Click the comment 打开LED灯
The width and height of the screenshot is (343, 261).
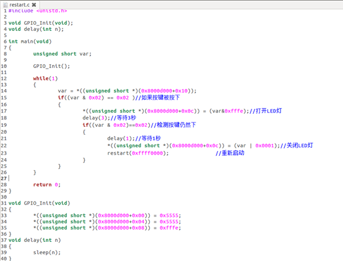[266, 111]
